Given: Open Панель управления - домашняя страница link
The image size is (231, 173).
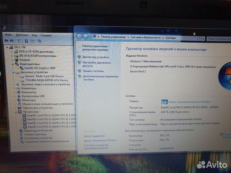Looking at the screenshot, I should tap(95, 48).
